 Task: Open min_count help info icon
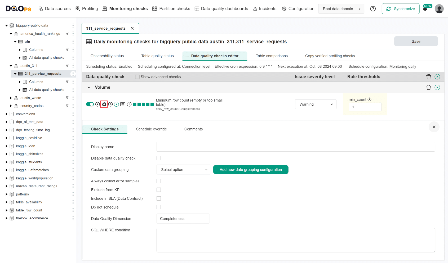370,99
